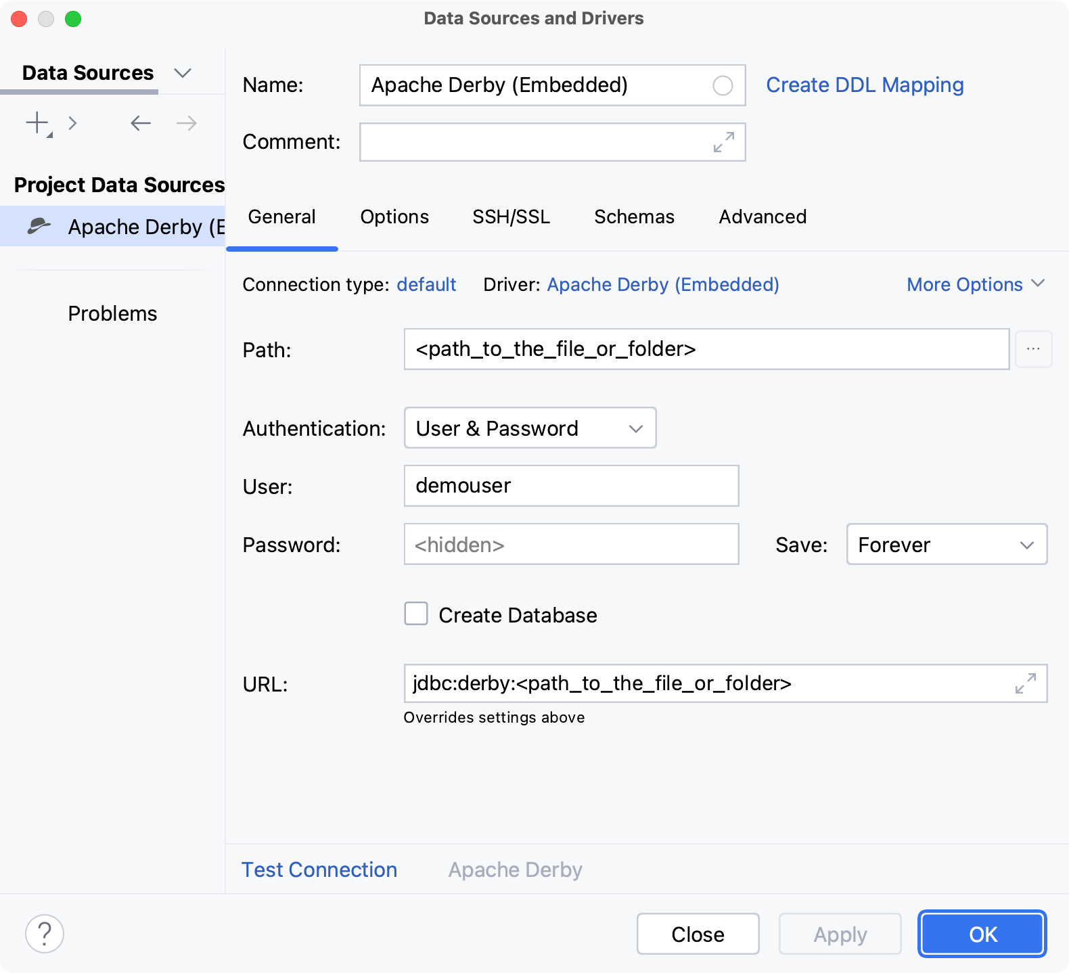Image resolution: width=1069 pixels, height=973 pixels.
Task: Click the chevron arrow next to plus
Action: coord(72,123)
